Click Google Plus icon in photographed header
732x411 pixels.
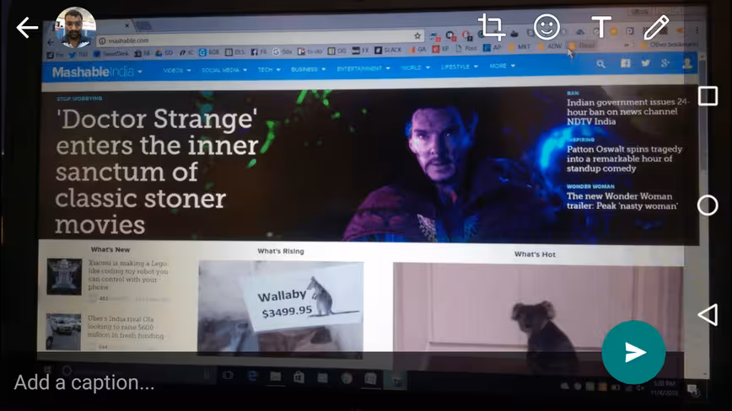coord(665,63)
